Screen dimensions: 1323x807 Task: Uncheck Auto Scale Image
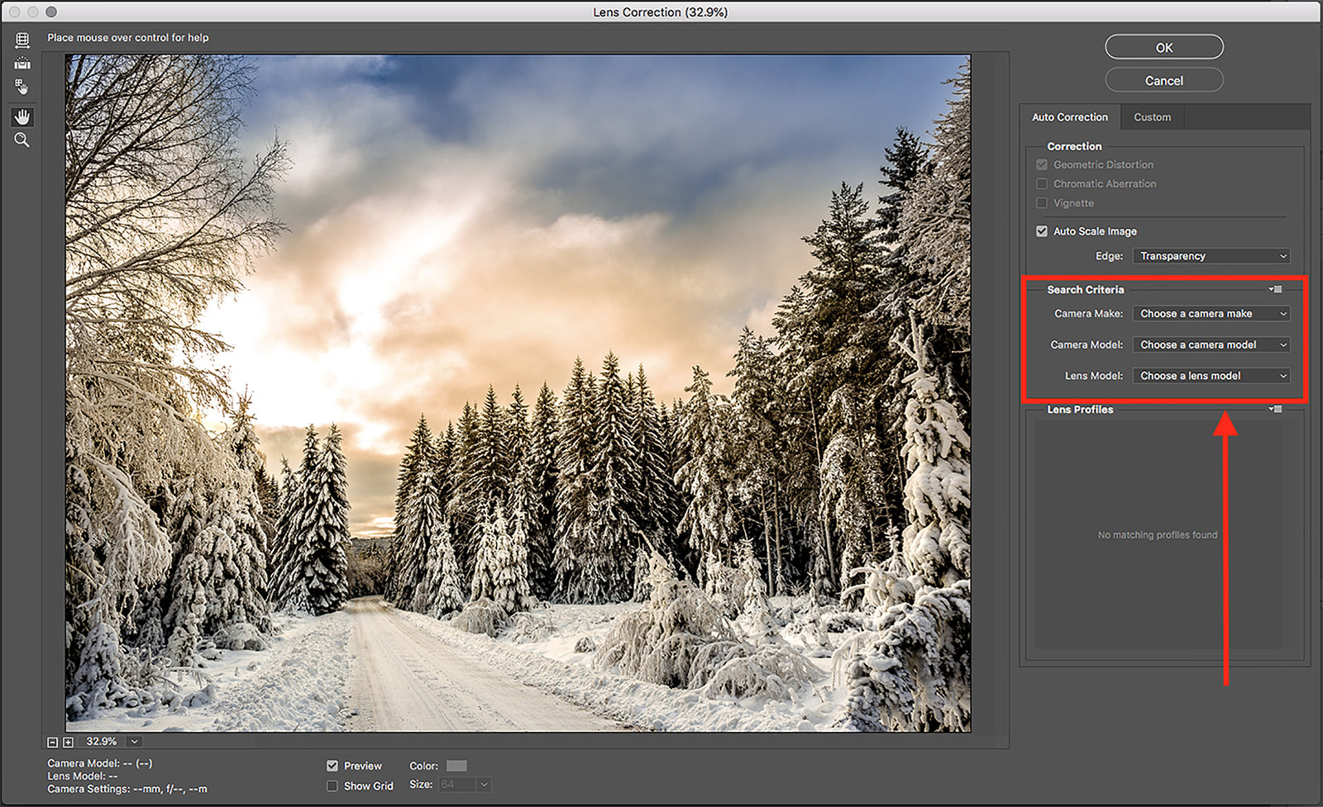point(1042,231)
